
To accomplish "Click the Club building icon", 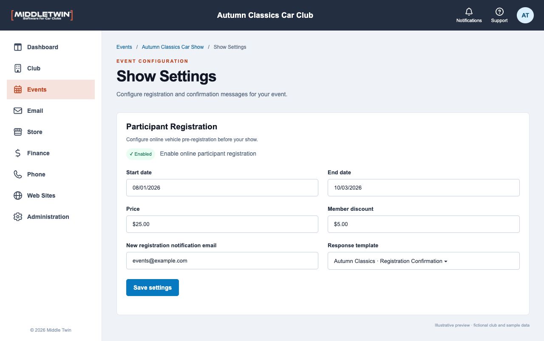I will 17,68.
